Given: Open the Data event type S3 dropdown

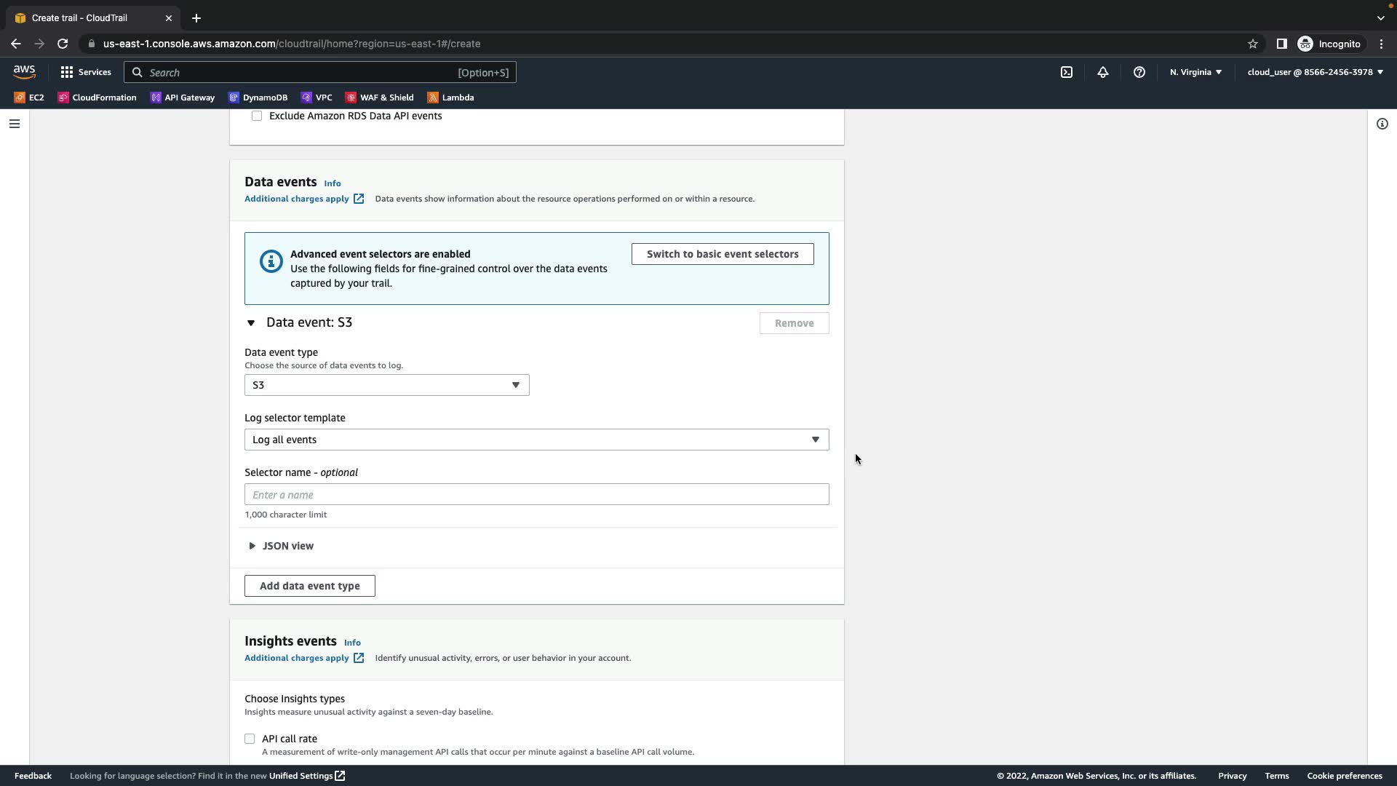Looking at the screenshot, I should 386,385.
